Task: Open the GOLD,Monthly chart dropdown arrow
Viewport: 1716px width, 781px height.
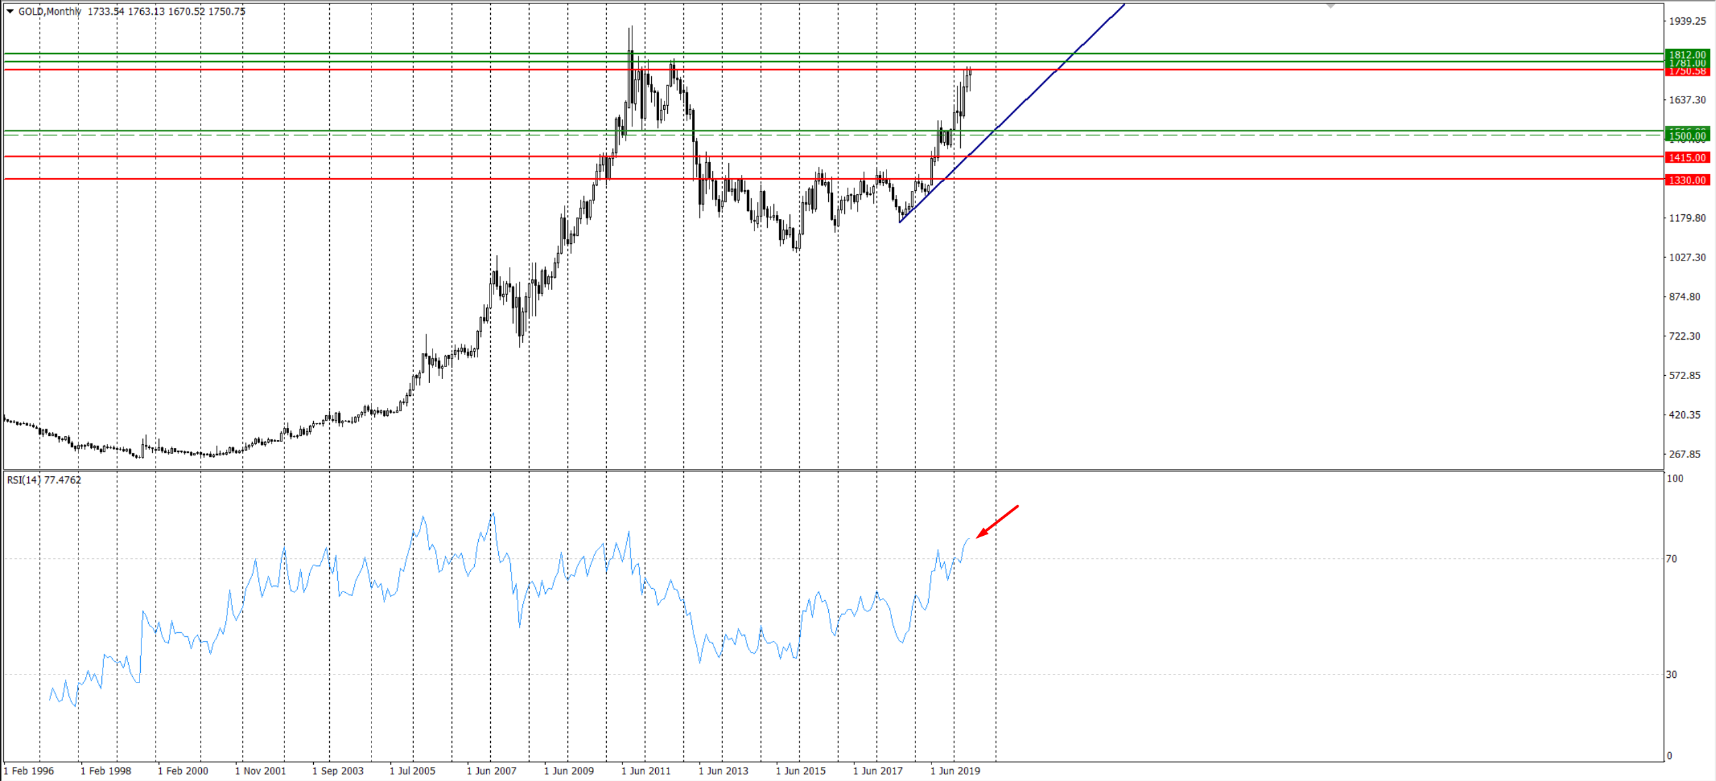Action: point(10,11)
